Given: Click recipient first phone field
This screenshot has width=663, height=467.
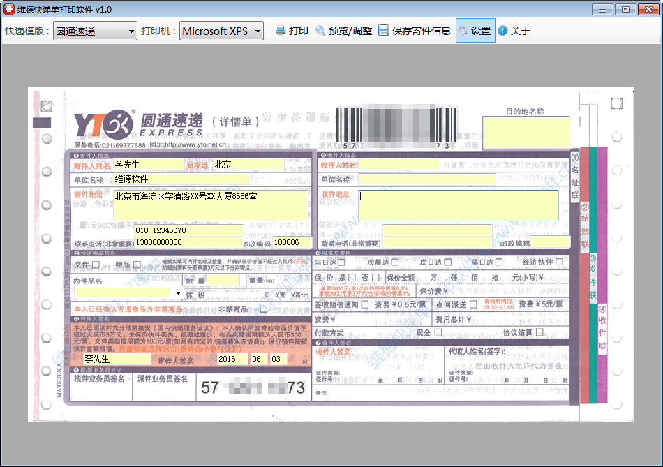Looking at the screenshot, I should (x=437, y=230).
